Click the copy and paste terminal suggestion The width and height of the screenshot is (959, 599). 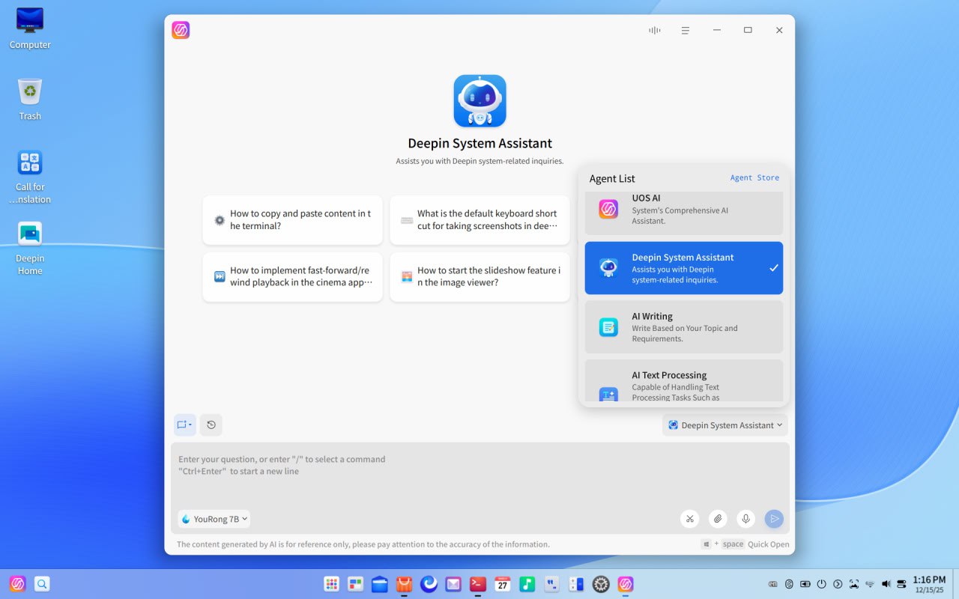[292, 220]
